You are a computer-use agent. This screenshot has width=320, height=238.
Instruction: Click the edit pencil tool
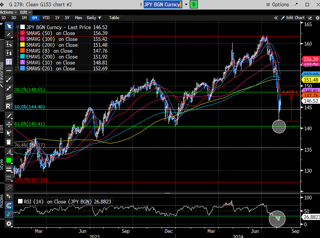[x=9, y=116]
